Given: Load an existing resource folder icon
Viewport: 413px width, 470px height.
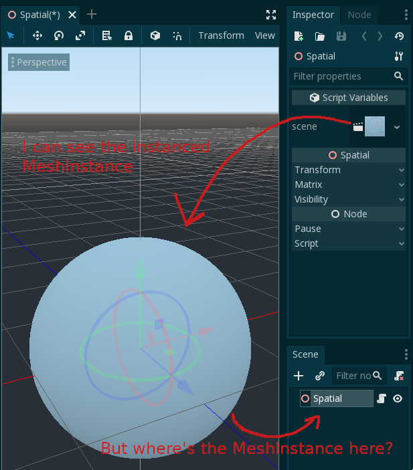Looking at the screenshot, I should tap(320, 36).
